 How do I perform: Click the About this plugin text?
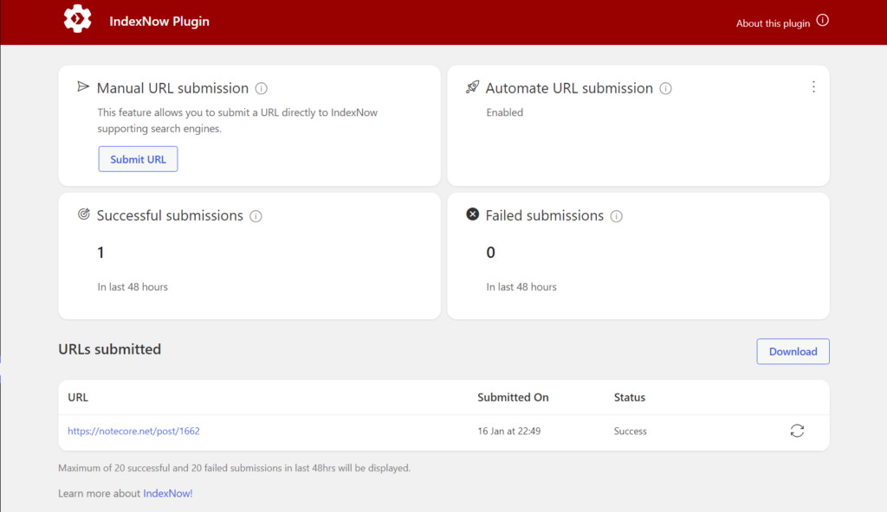tap(773, 23)
